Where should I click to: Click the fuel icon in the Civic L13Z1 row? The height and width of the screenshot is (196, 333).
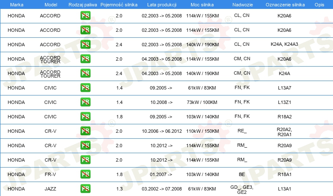[x=85, y=102]
